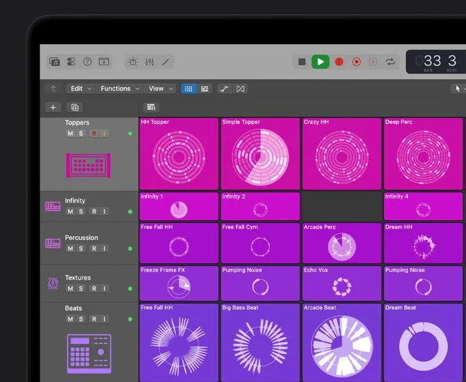Solo the Percussion track

81,248
